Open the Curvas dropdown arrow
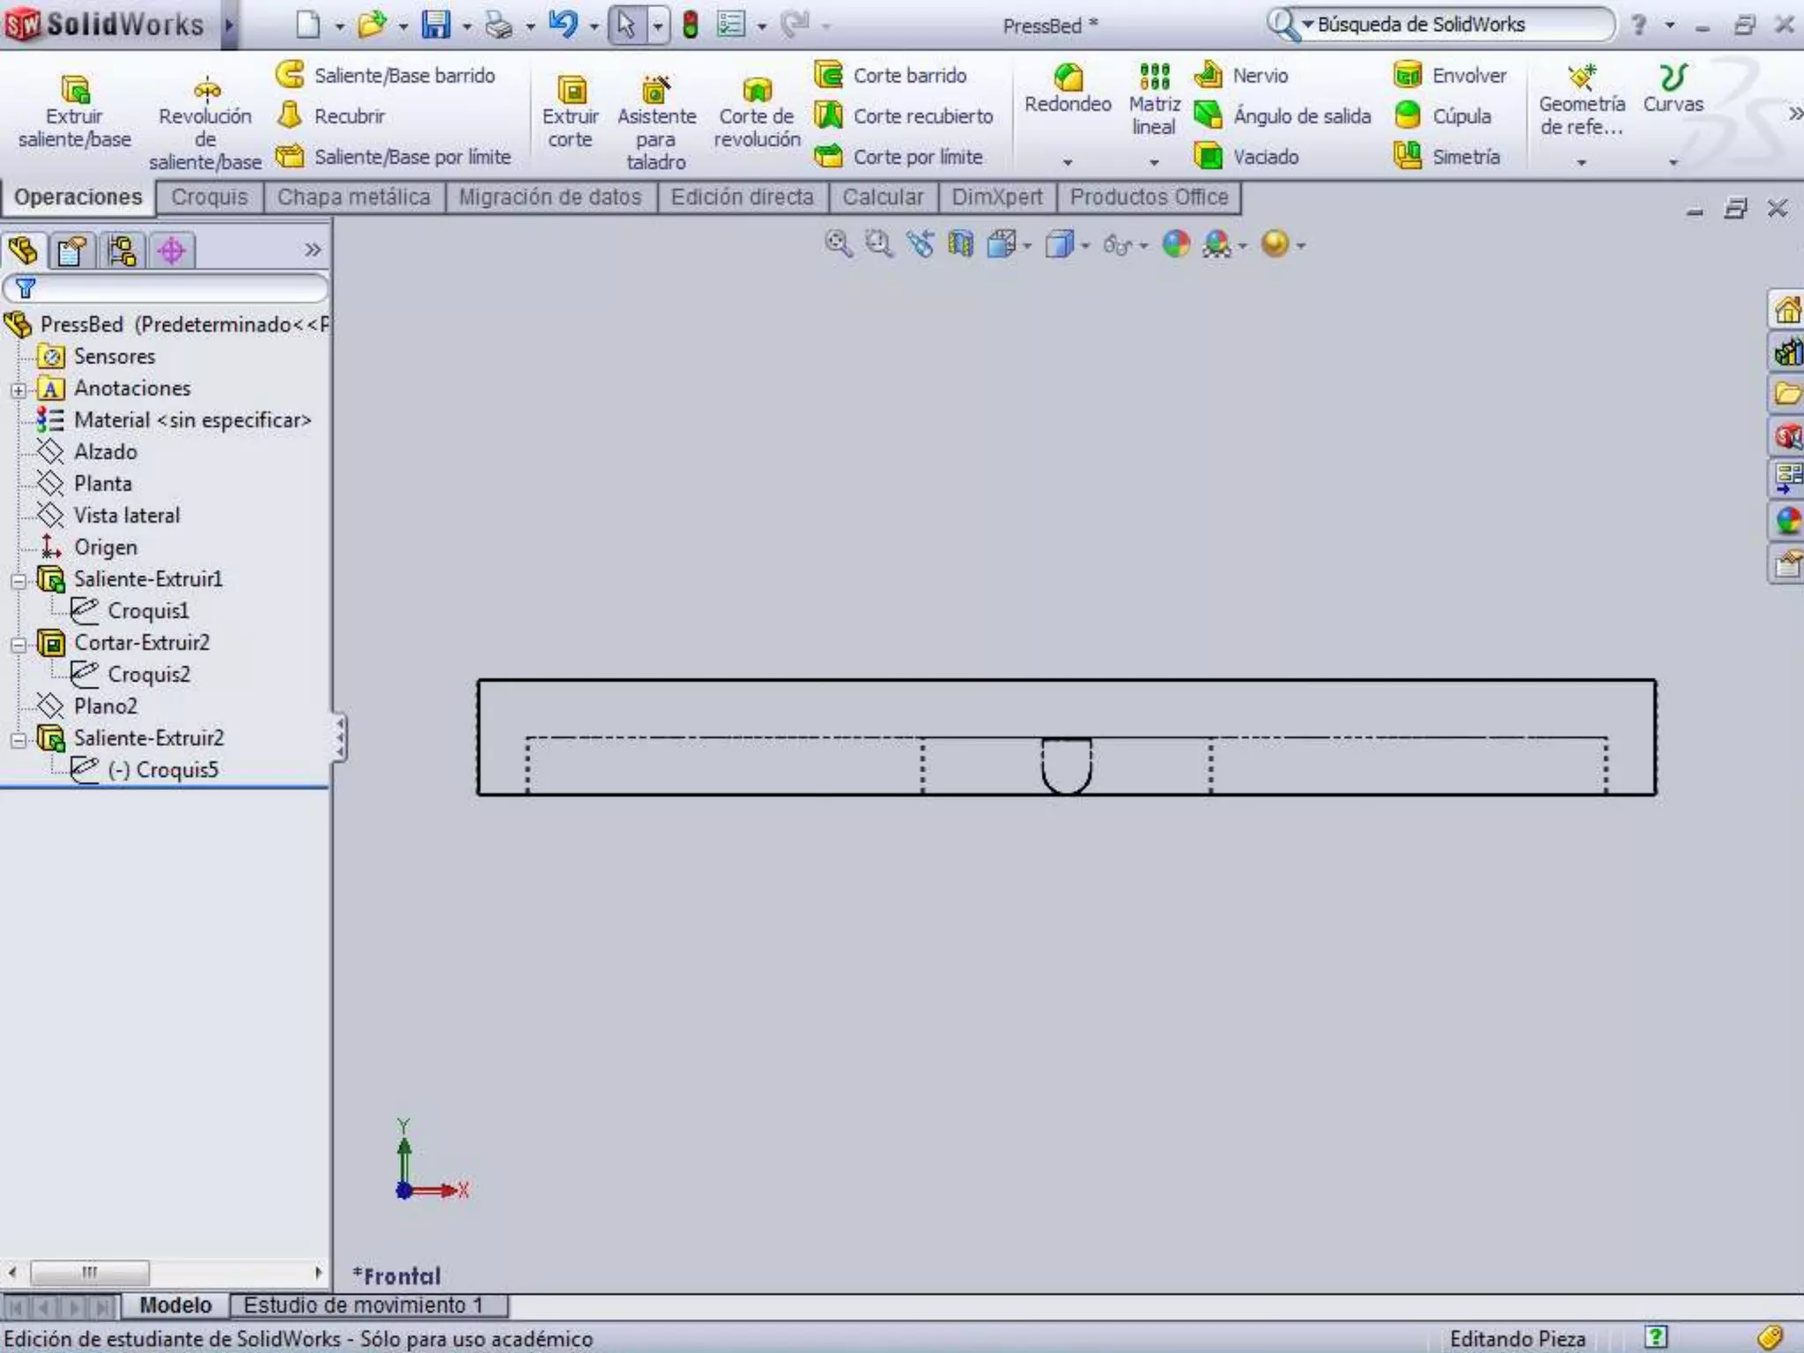 coord(1673,162)
